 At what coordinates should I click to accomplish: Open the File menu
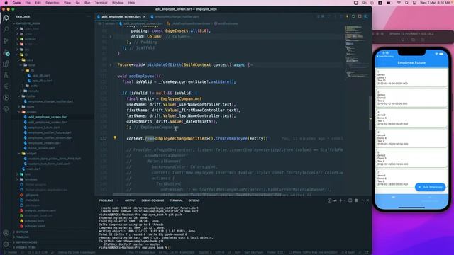click(x=28, y=3)
